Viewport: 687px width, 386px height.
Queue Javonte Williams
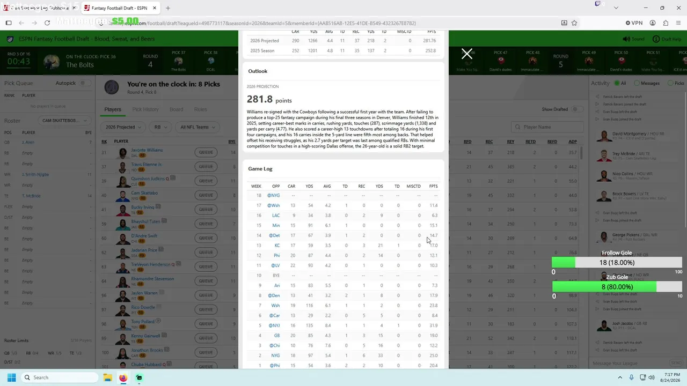click(206, 152)
